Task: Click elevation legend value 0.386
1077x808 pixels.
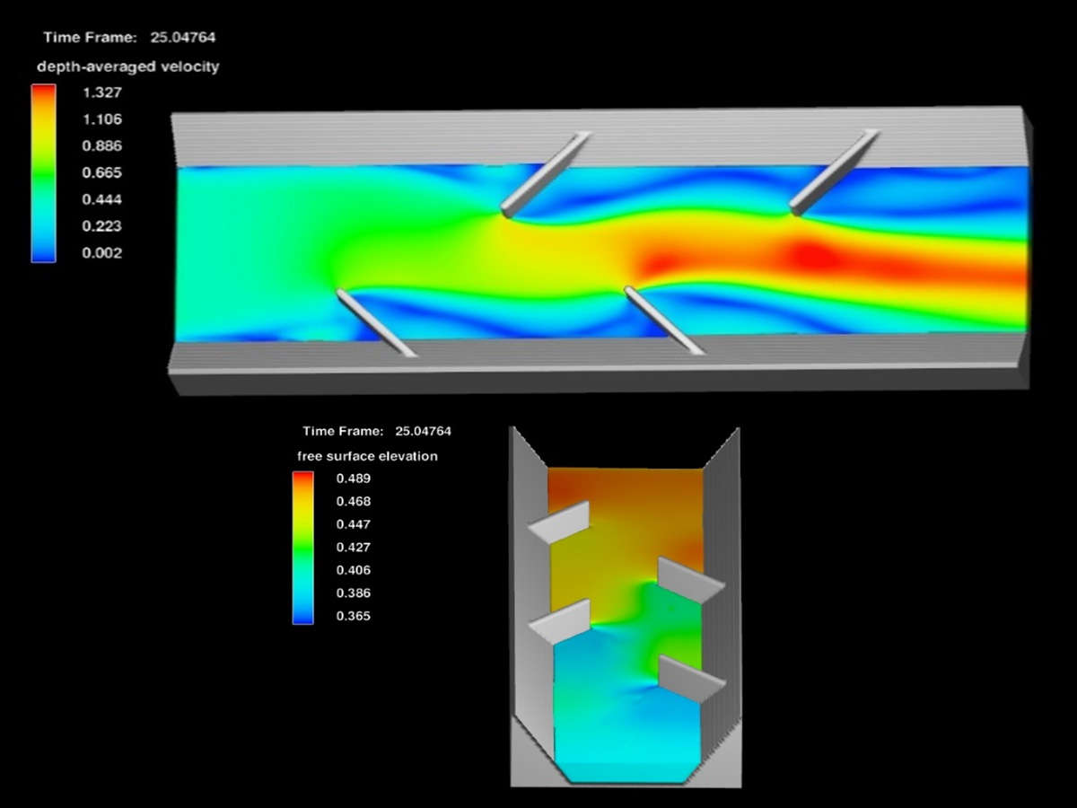Action: [354, 593]
